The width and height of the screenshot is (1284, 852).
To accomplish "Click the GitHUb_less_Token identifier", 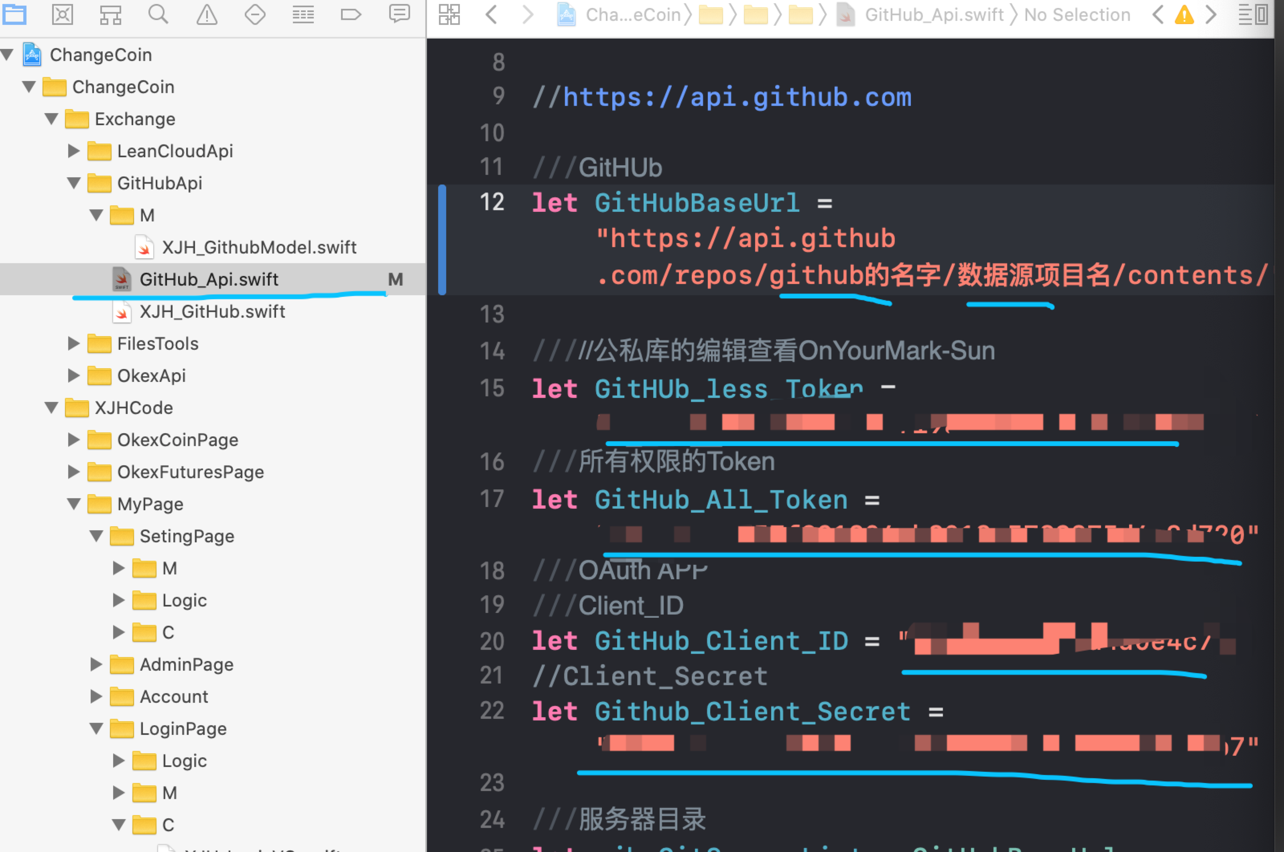I will (x=729, y=389).
